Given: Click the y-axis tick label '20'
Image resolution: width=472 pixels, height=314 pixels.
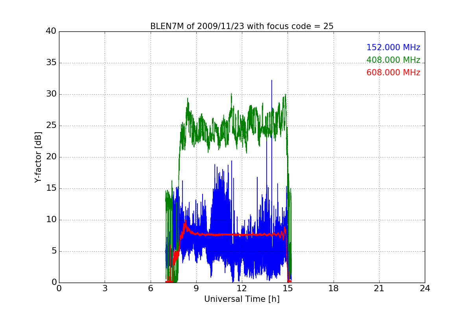Looking at the screenshot, I should point(51,157).
